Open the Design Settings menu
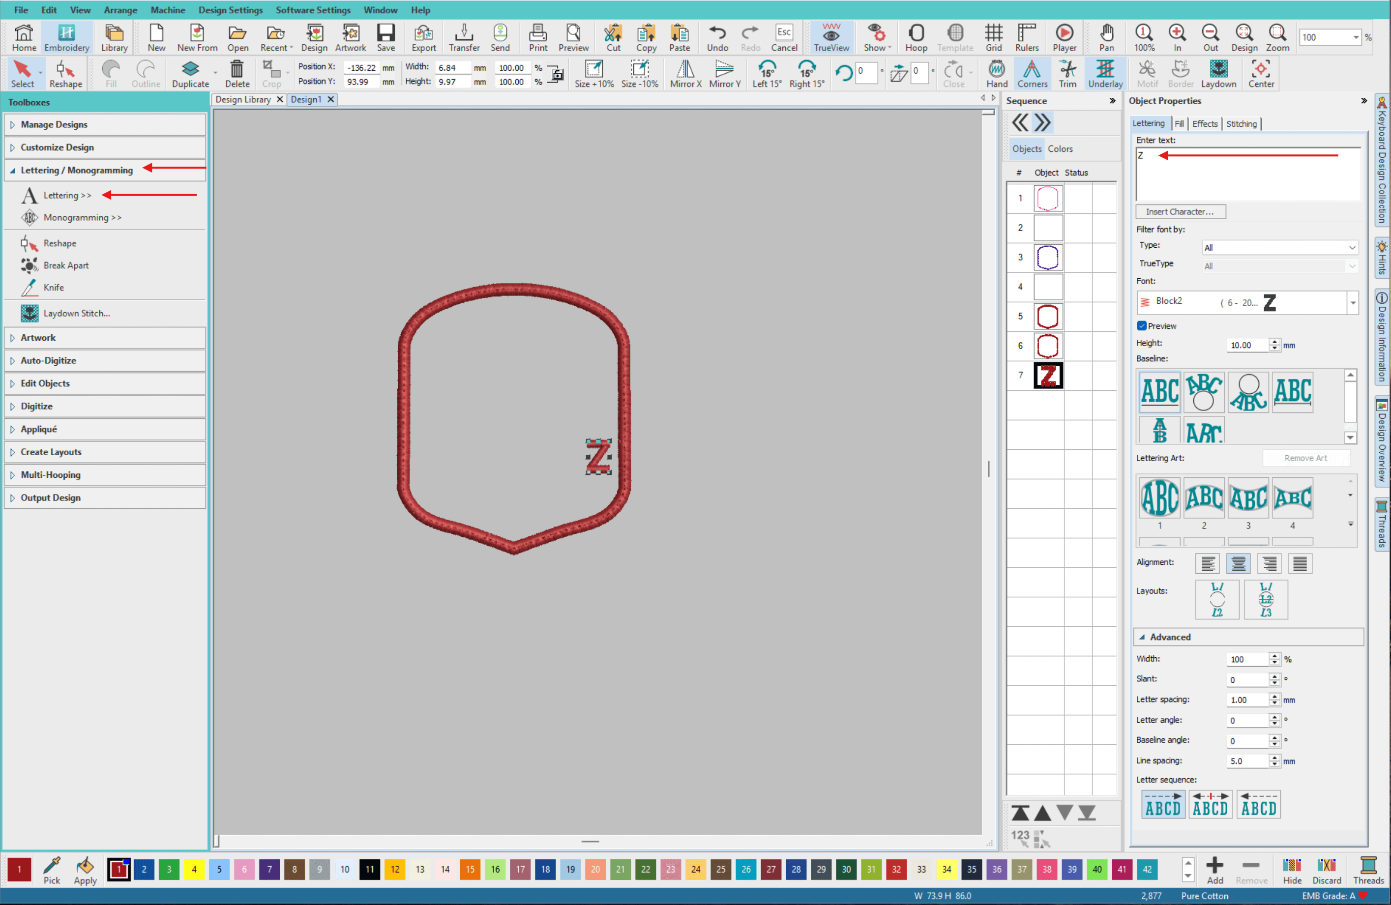Image resolution: width=1391 pixels, height=905 pixels. click(x=230, y=10)
